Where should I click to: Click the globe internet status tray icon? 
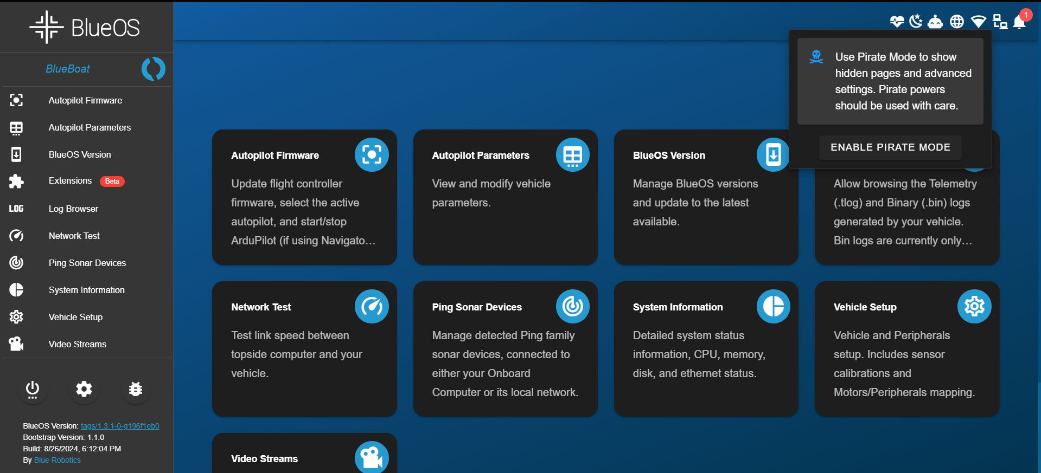(957, 22)
